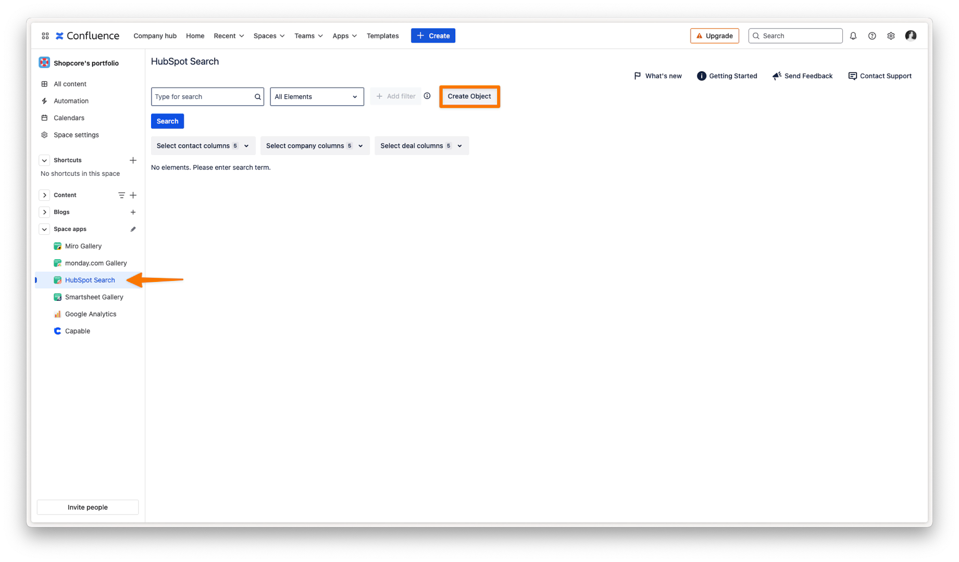Go to Company hub

(155, 36)
